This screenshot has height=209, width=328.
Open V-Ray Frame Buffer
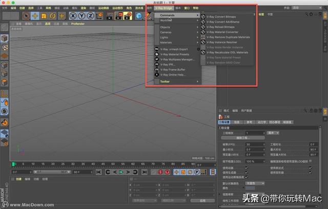pos(178,70)
